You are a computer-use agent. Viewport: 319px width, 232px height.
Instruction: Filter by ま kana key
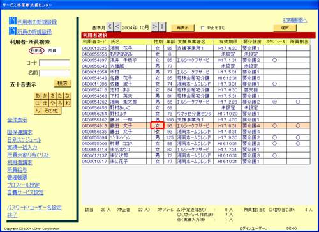coord(45,104)
